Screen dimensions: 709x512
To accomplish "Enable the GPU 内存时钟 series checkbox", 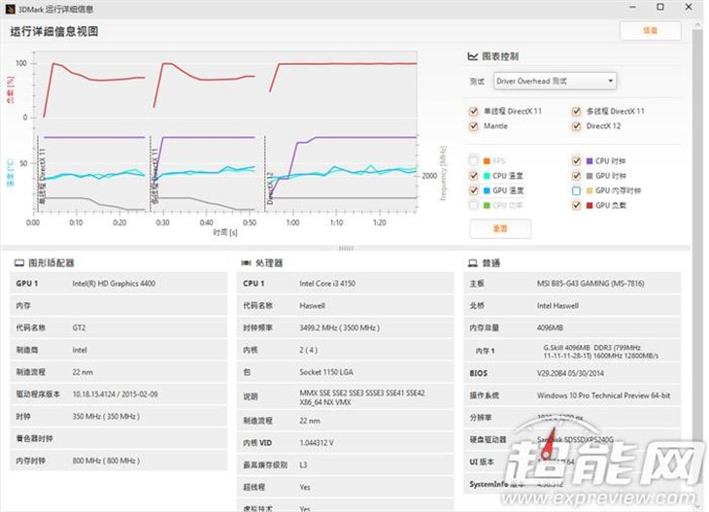I will (576, 190).
